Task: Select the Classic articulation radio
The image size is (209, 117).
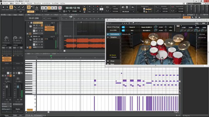Action: click(110, 55)
